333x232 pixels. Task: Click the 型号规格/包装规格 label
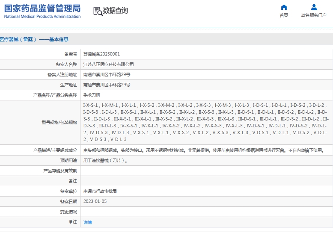pos(59,122)
